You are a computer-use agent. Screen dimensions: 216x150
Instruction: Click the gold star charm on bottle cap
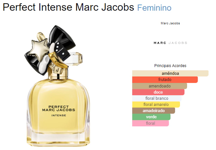(39, 49)
